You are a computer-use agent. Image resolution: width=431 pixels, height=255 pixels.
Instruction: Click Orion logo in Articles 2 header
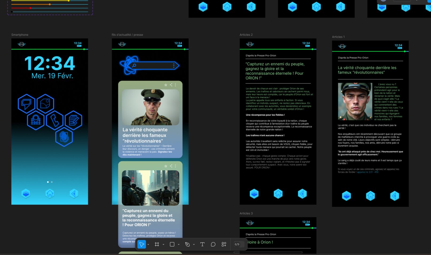(250, 44)
